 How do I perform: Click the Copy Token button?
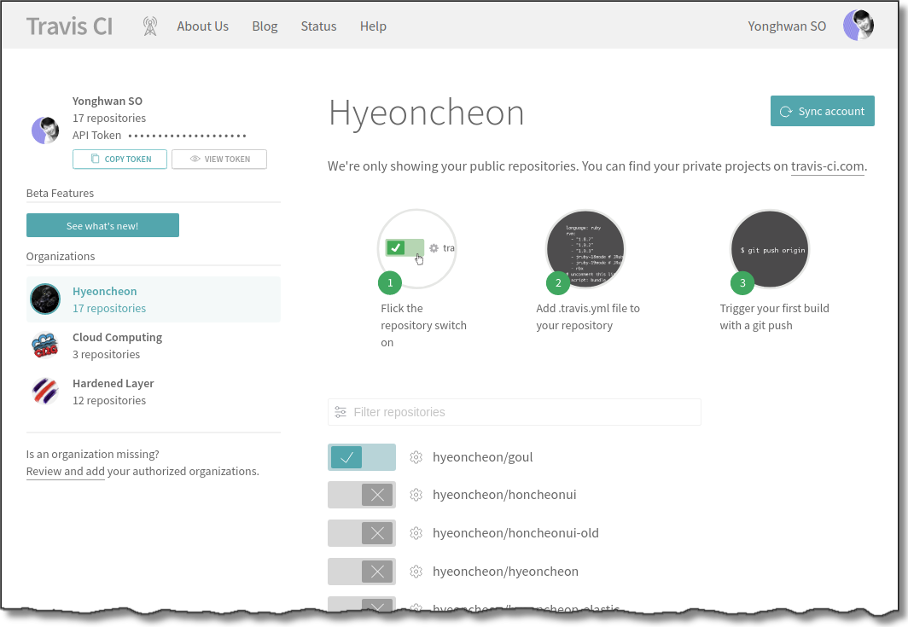click(120, 159)
